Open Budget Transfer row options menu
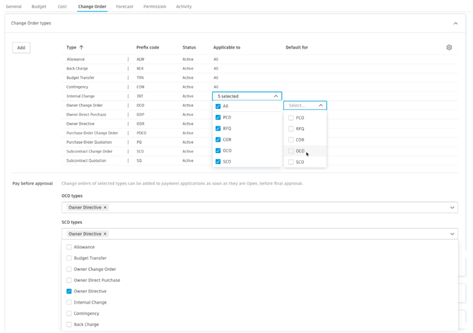Viewport: 473px width, 333px height. click(128, 77)
